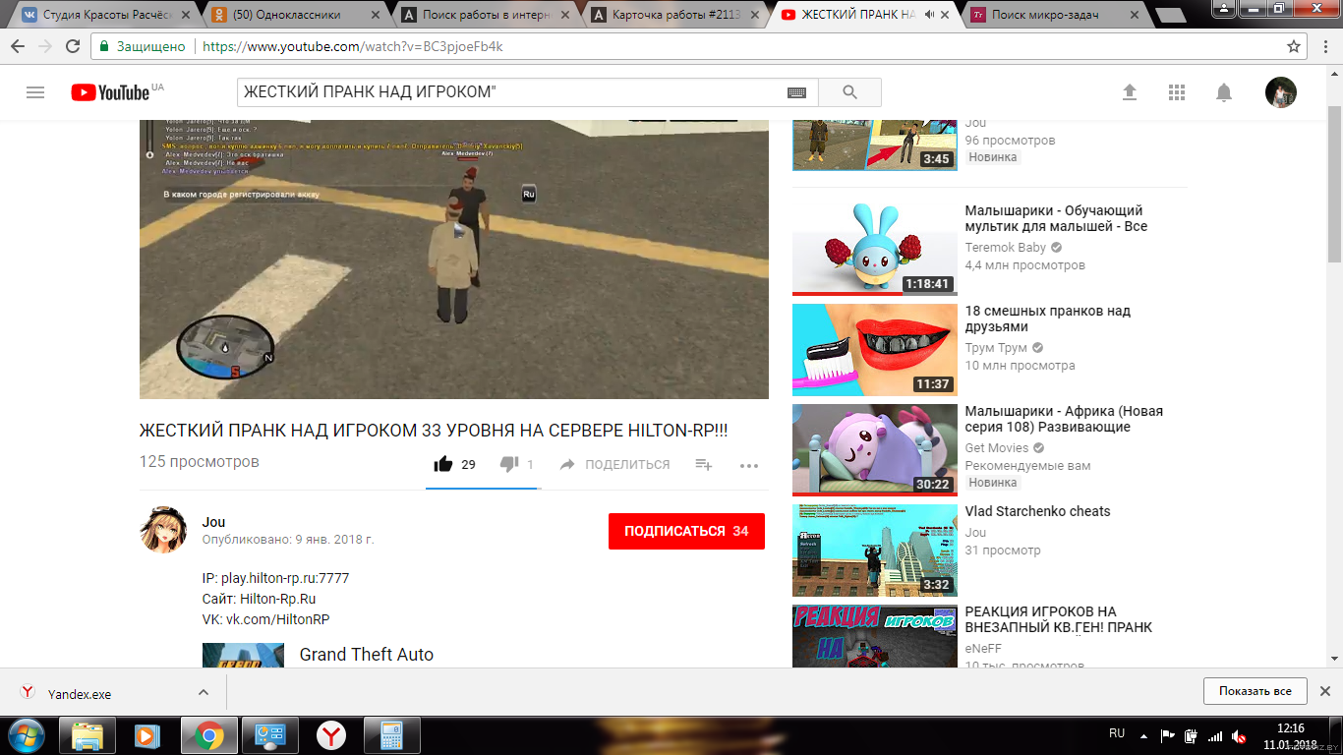Open File Explorer from taskbar

click(x=88, y=735)
